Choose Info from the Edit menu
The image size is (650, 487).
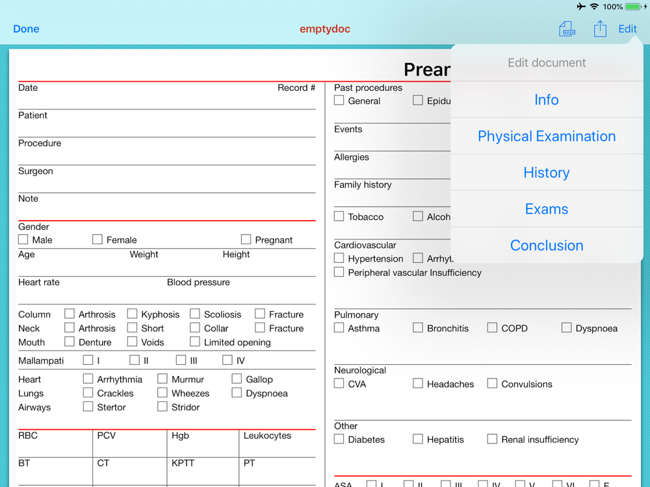click(x=547, y=100)
